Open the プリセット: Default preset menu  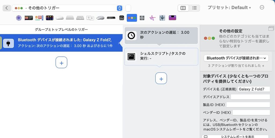coord(229,8)
